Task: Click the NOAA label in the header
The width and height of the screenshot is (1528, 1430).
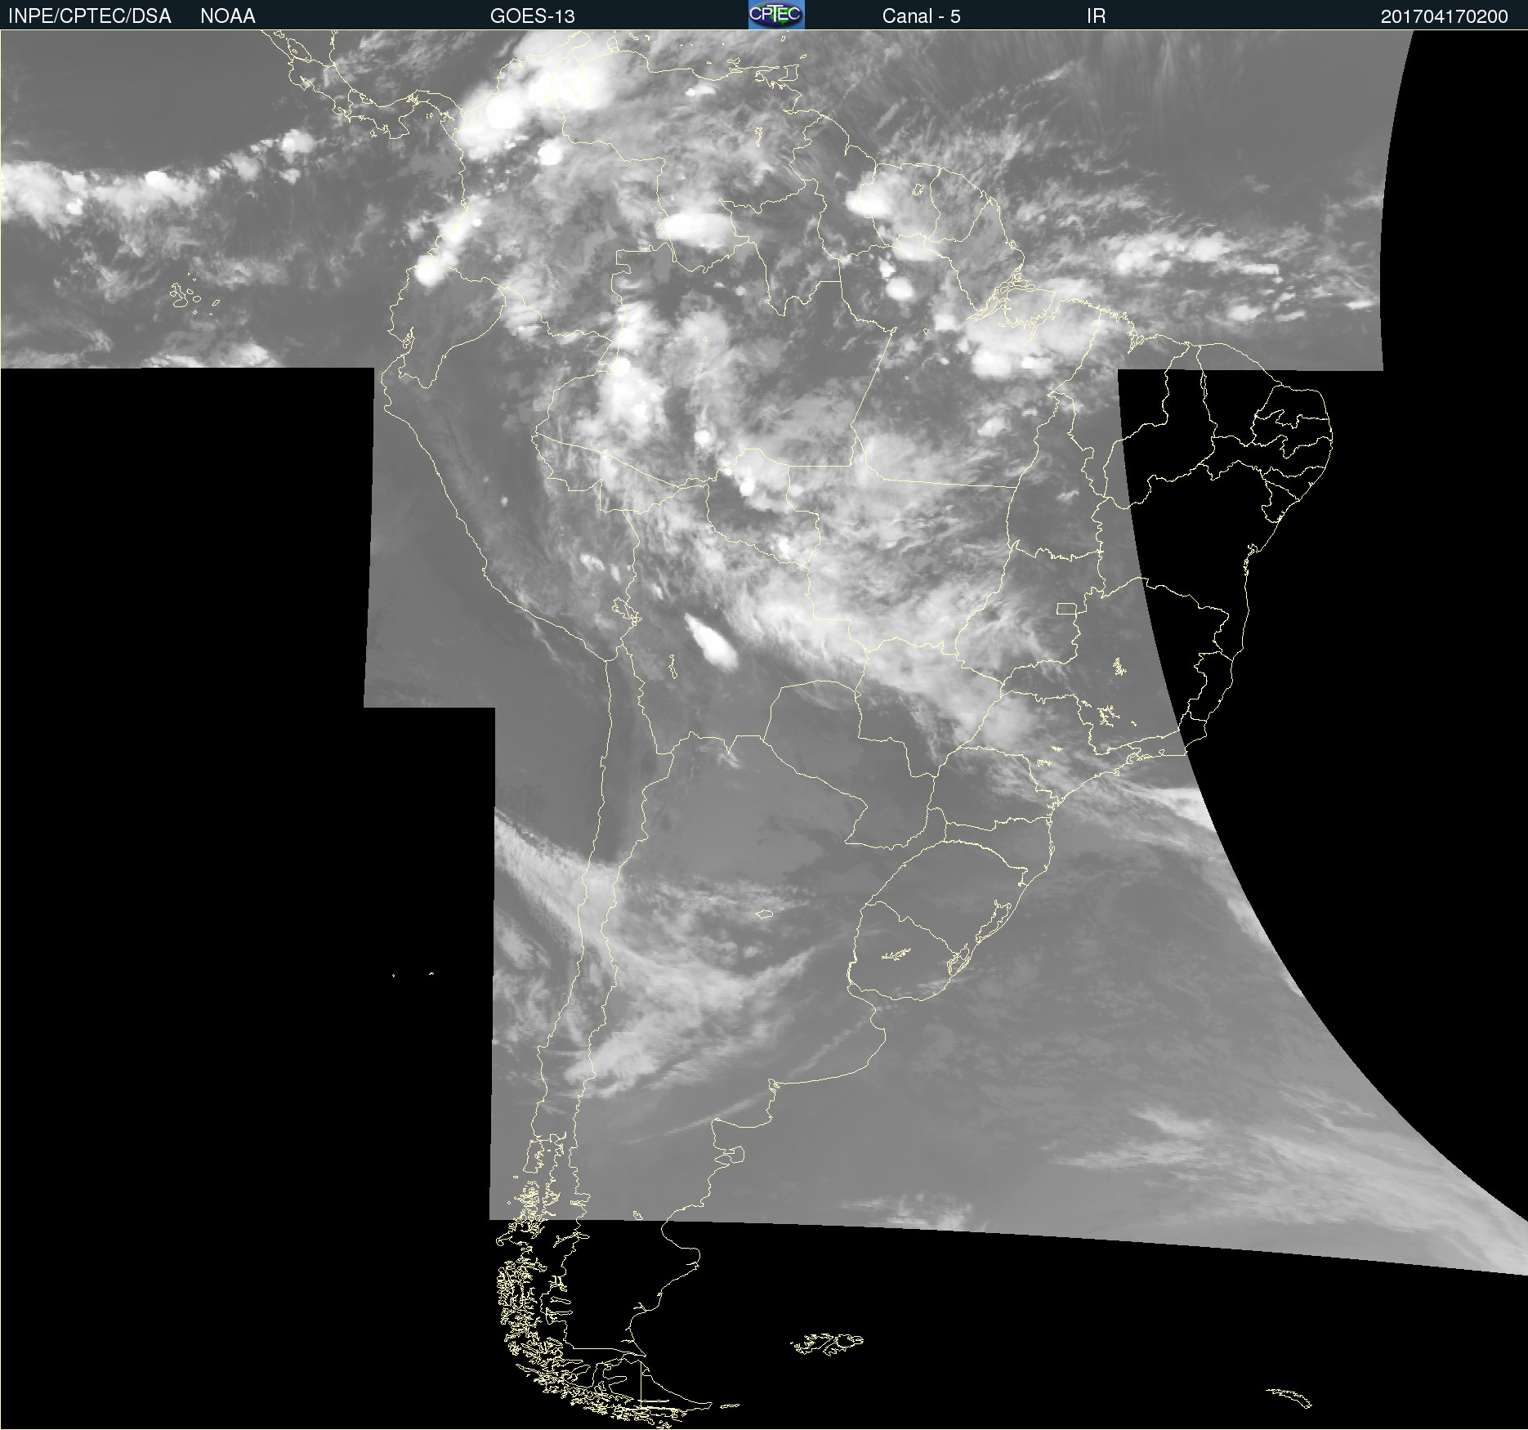Action: click(228, 16)
